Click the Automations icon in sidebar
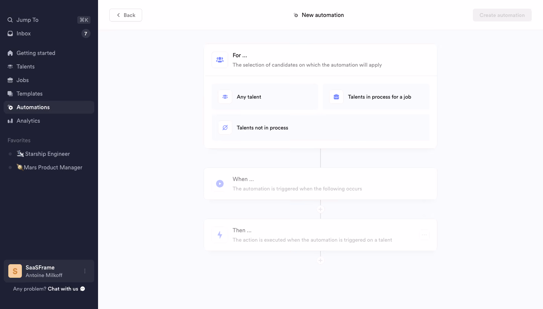This screenshot has width=543, height=309. point(10,107)
